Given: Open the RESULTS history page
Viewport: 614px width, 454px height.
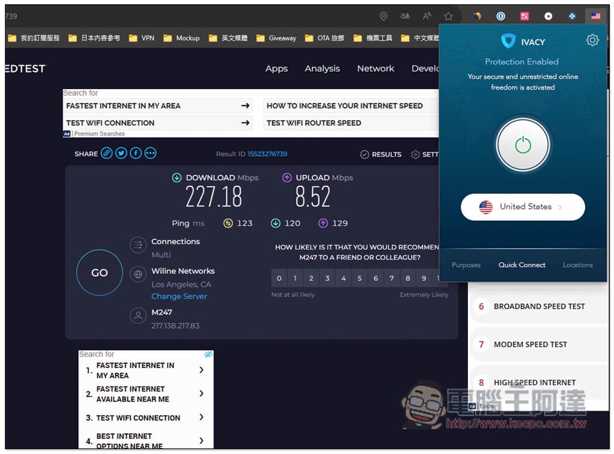Looking at the screenshot, I should point(381,154).
